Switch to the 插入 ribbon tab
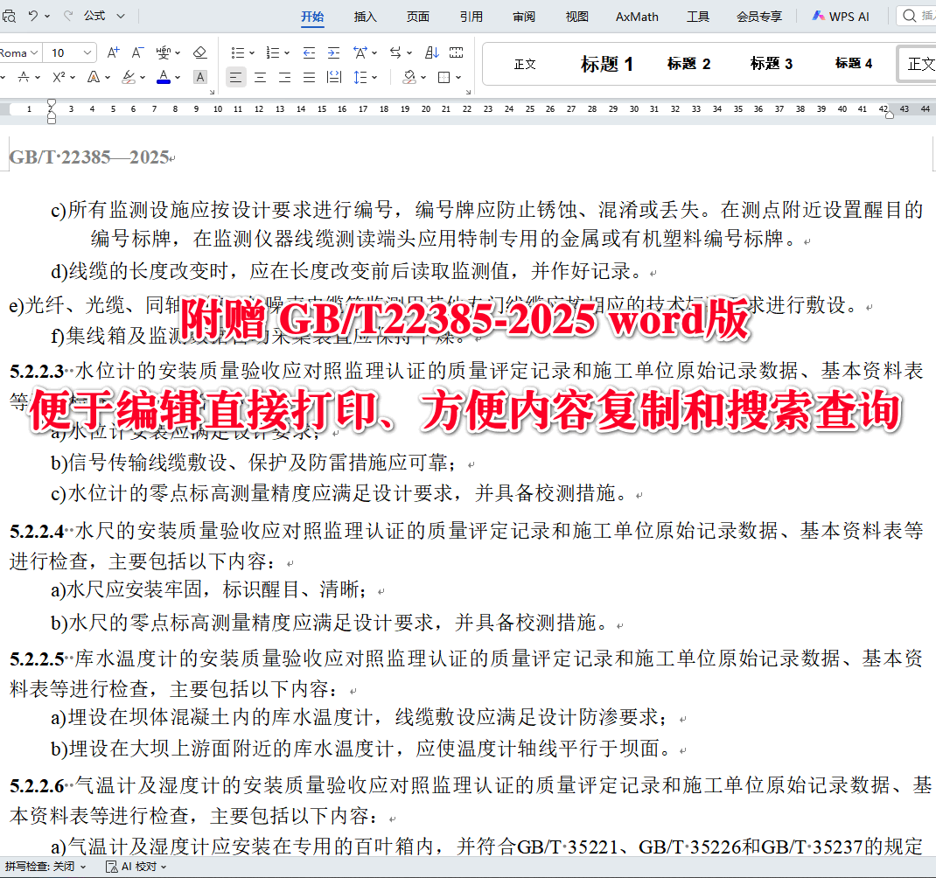 [365, 16]
